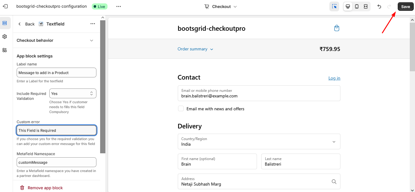The height and width of the screenshot is (192, 415).
Task: Edit the Label name field
Action: pyautogui.click(x=56, y=72)
